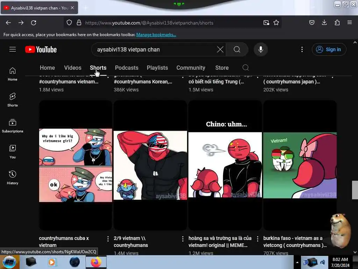Click the Sign in button

(x=329, y=49)
